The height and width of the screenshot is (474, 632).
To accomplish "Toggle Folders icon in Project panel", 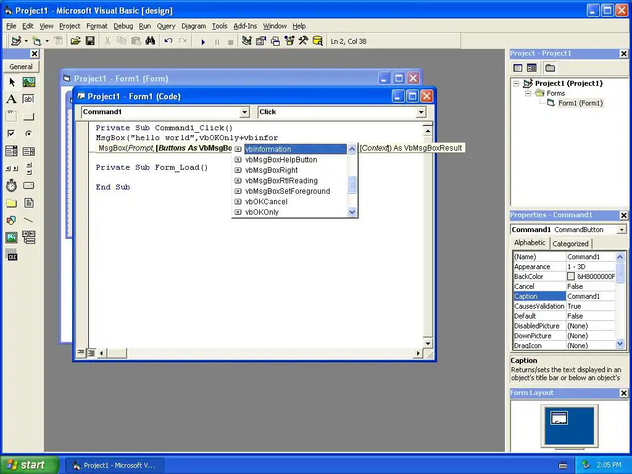I will [x=550, y=68].
